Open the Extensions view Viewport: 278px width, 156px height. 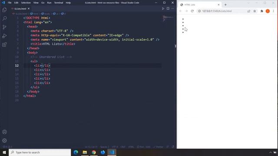tap(4, 44)
